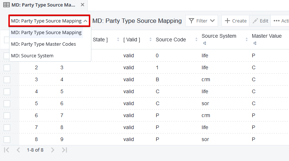Screen dimensions: 289x161
Task: Go to first page of results
Action: [x=7, y=150]
